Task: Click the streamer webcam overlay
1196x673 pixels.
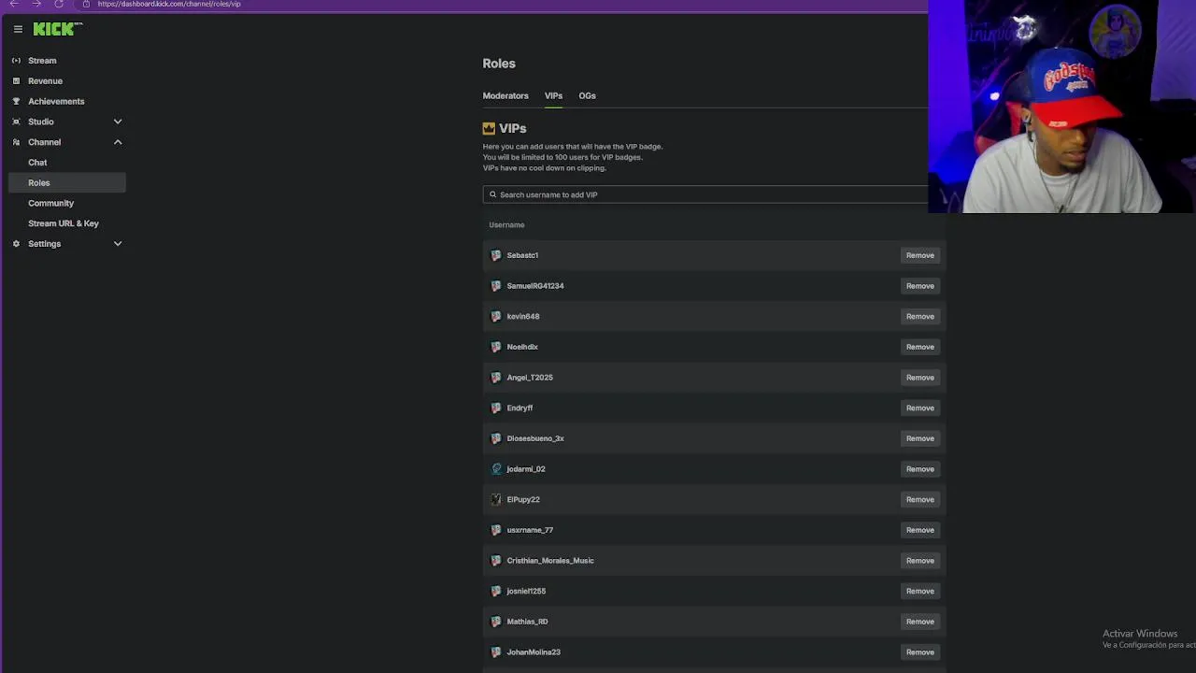Action: pyautogui.click(x=1061, y=107)
